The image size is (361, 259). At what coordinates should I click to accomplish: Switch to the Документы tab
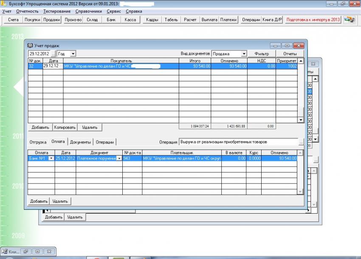pos(80,142)
